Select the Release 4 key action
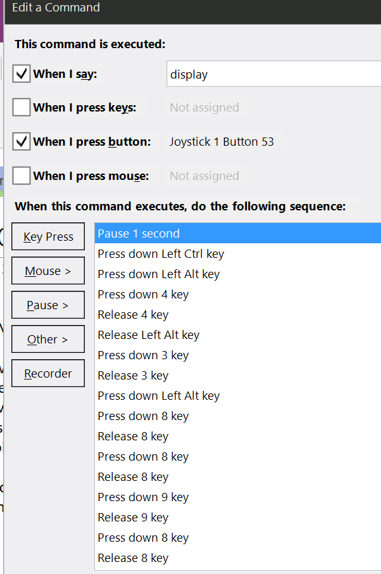 [238, 314]
